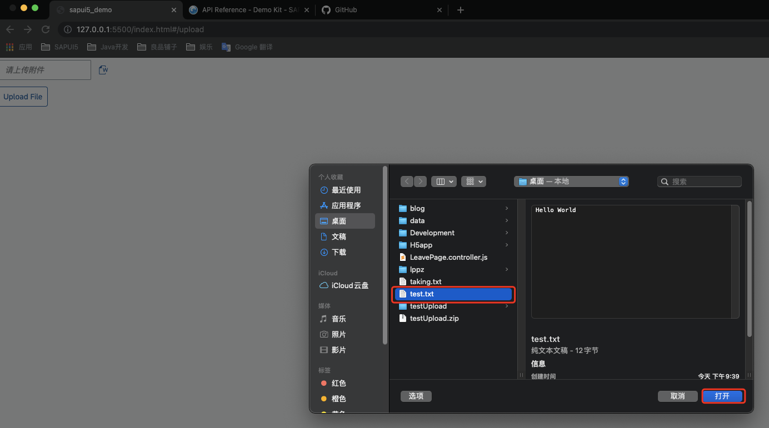Expand the lppz folder chevron

(507, 269)
